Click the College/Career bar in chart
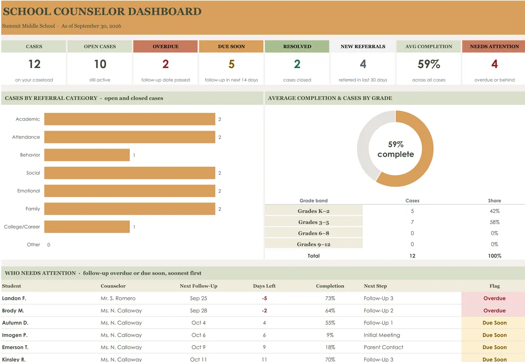525x362 pixels. pos(87,227)
